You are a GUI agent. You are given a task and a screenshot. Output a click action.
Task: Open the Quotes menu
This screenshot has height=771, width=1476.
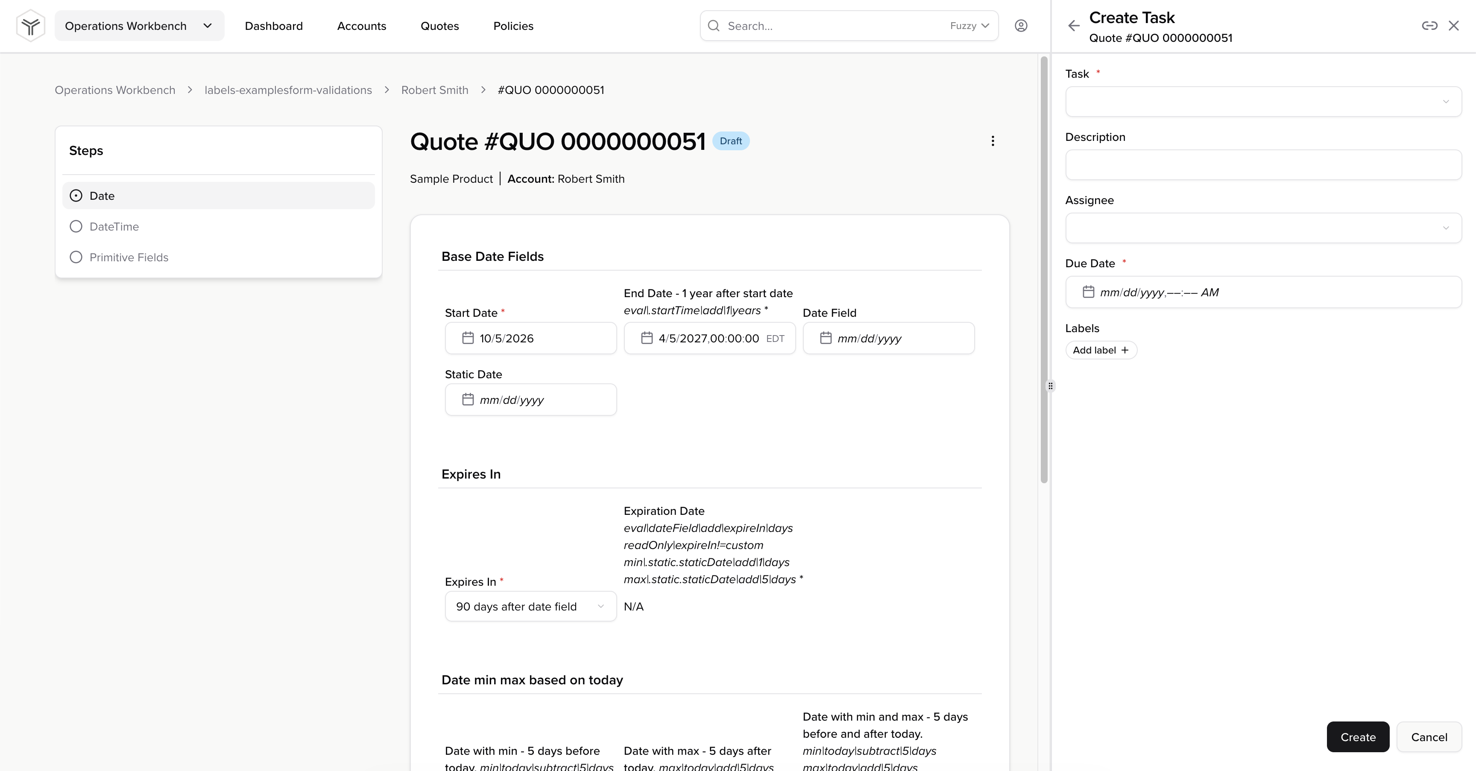pos(440,26)
